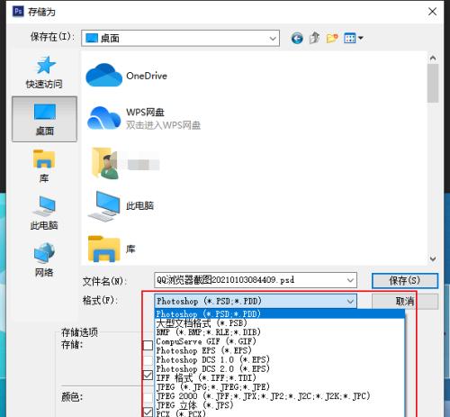Open the view menu icon
This screenshot has height=417, width=450.
[354, 38]
